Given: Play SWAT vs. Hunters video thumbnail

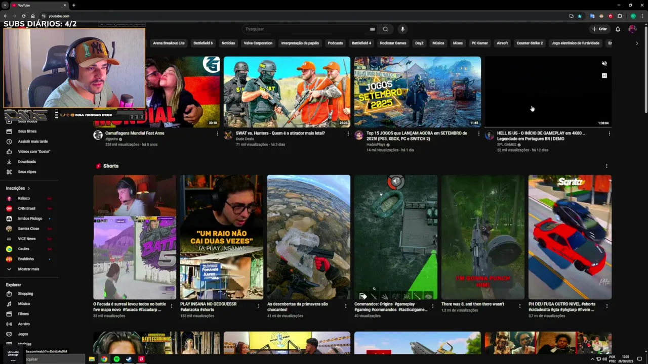Looking at the screenshot, I should [287, 92].
